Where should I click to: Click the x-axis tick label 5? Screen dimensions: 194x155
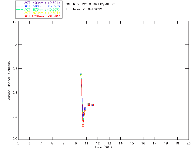tap(18, 143)
